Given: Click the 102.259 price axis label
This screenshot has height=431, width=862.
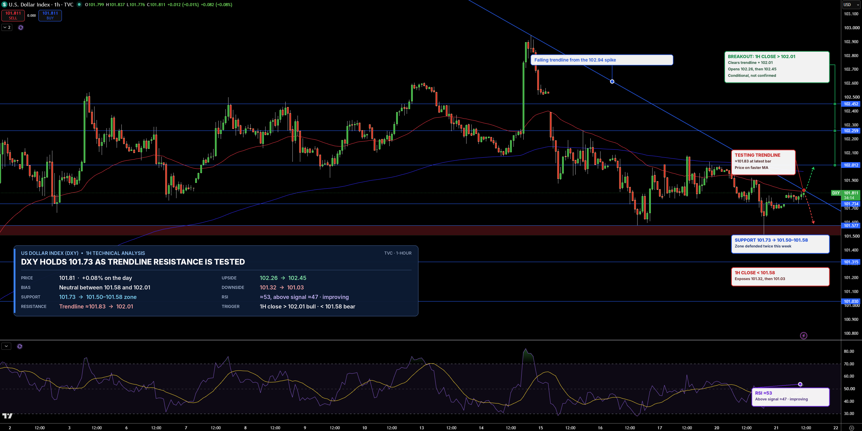Looking at the screenshot, I should [x=851, y=131].
